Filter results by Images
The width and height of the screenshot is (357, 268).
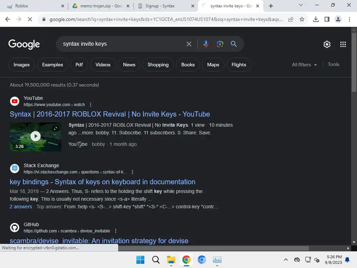(22, 65)
